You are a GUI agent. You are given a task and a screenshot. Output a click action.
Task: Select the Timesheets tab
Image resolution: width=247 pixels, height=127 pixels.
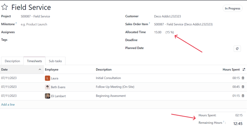(x=34, y=61)
